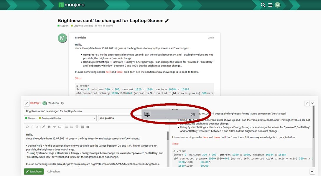The image size is (321, 176).
Task: Open the hamburger menu in header
Action: tap(270, 5)
